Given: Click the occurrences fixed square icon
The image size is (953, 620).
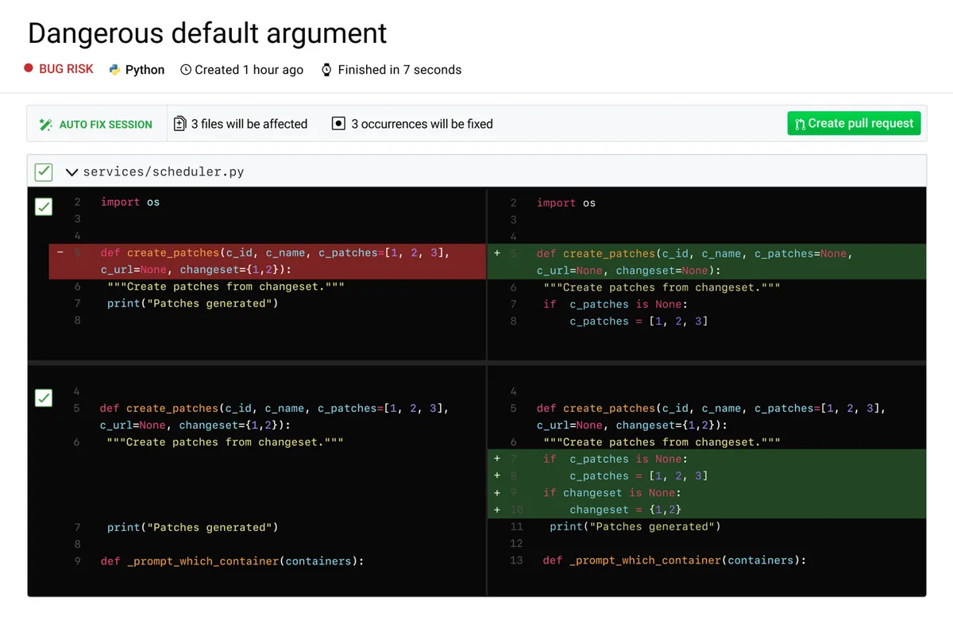Looking at the screenshot, I should point(338,124).
